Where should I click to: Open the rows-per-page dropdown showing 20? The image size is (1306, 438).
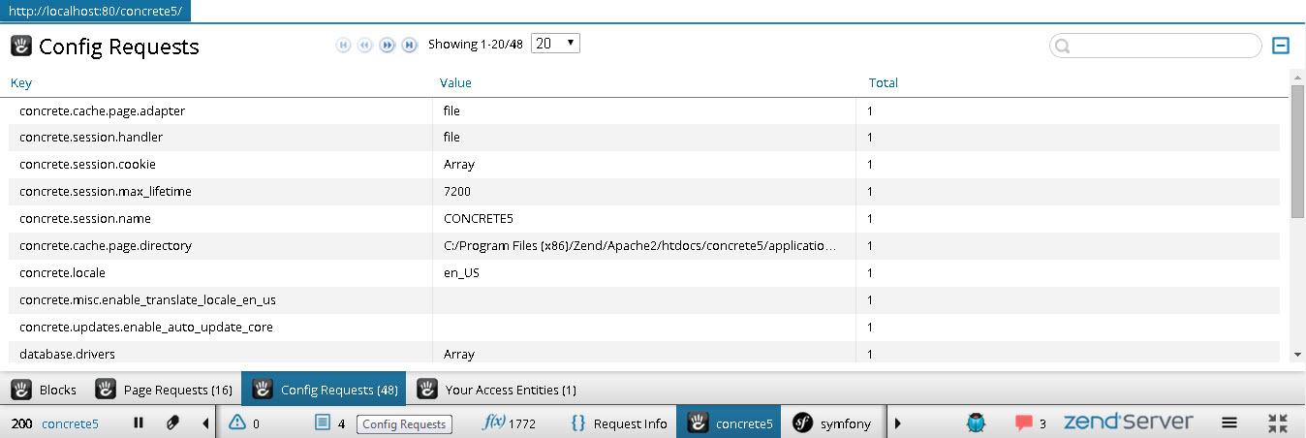coord(555,44)
